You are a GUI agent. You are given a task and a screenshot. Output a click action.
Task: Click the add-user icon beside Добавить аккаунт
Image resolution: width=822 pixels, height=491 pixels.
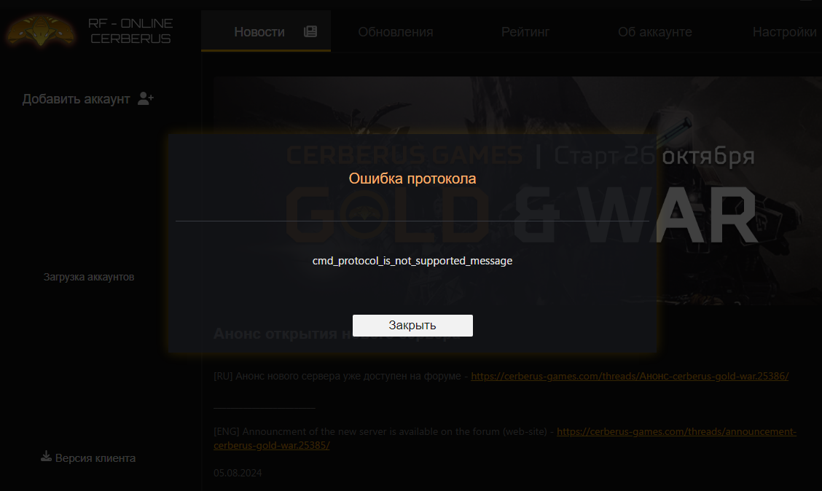click(x=145, y=98)
